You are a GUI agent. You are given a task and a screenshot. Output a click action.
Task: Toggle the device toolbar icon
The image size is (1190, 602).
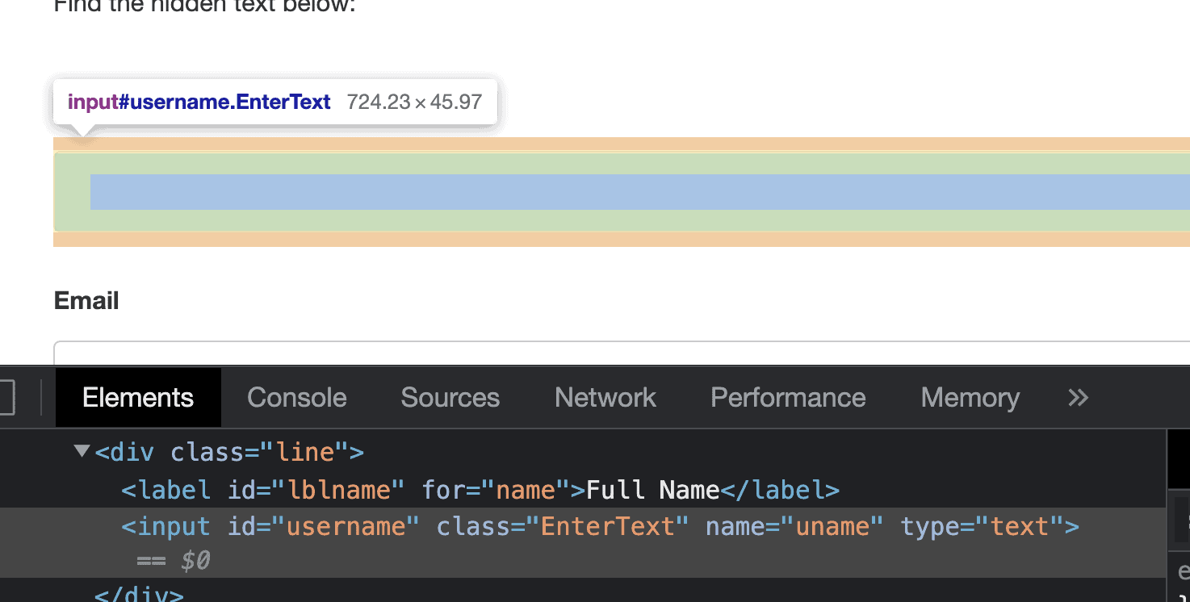click(6, 397)
